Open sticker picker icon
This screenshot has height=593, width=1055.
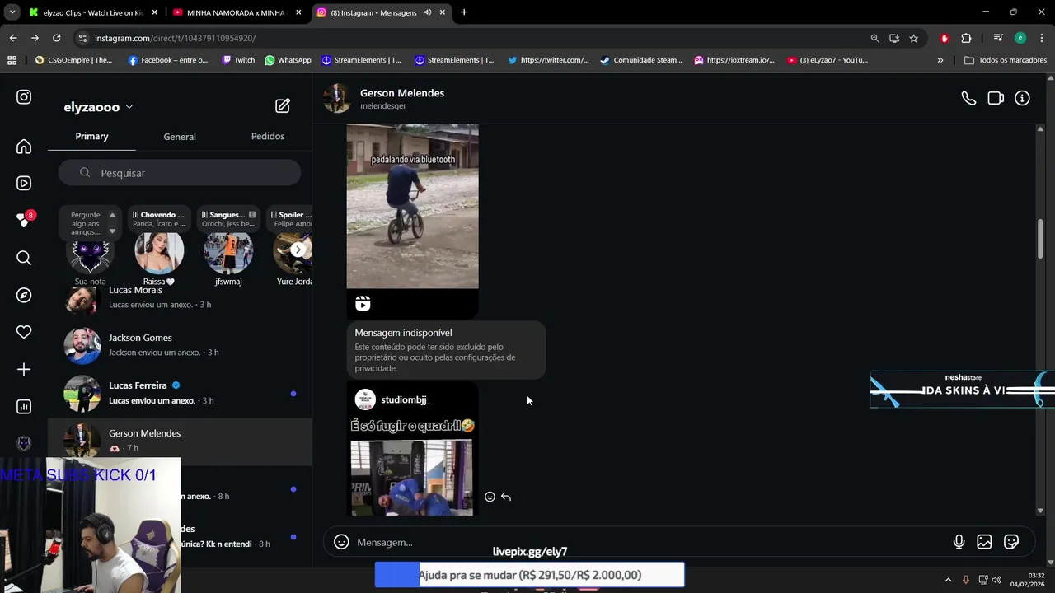pos(1011,542)
